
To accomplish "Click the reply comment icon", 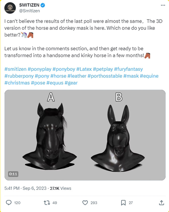I will coord(9,202).
